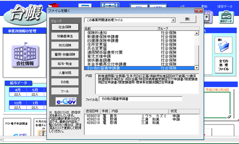Select the H280218 雇 喪失 row
Image resolution: width=239 pixels, height=144 pixels.
click(x=141, y=116)
